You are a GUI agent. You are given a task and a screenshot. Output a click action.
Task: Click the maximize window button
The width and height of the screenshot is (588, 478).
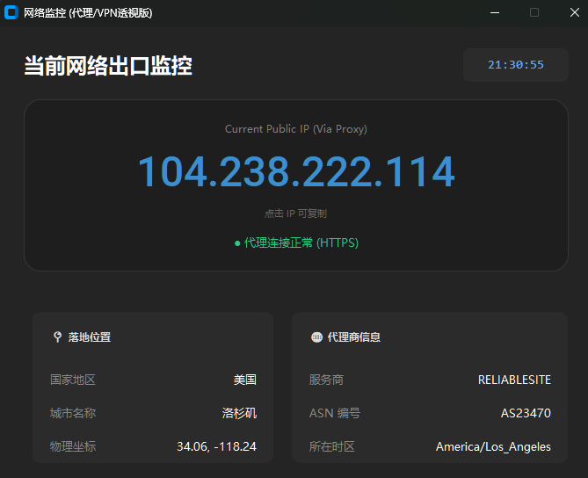pyautogui.click(x=534, y=13)
